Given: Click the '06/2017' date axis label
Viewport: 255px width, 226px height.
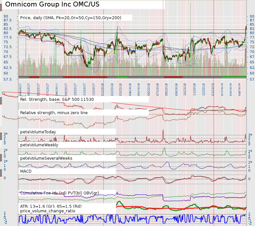Looking at the screenshot, I should tap(38, 89).
